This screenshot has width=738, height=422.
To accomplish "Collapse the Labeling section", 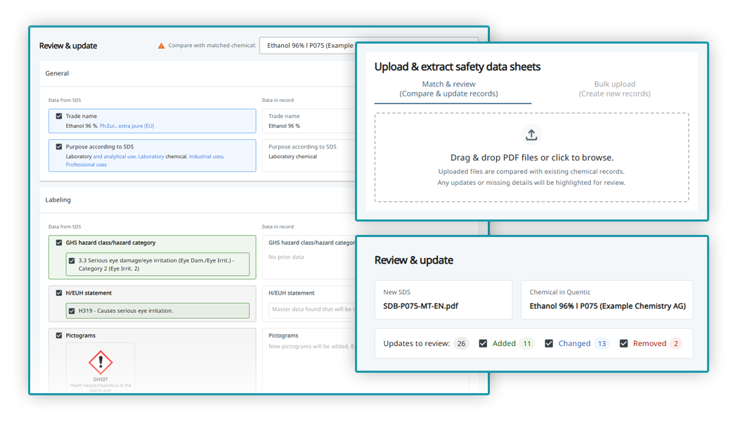I will pyautogui.click(x=58, y=200).
